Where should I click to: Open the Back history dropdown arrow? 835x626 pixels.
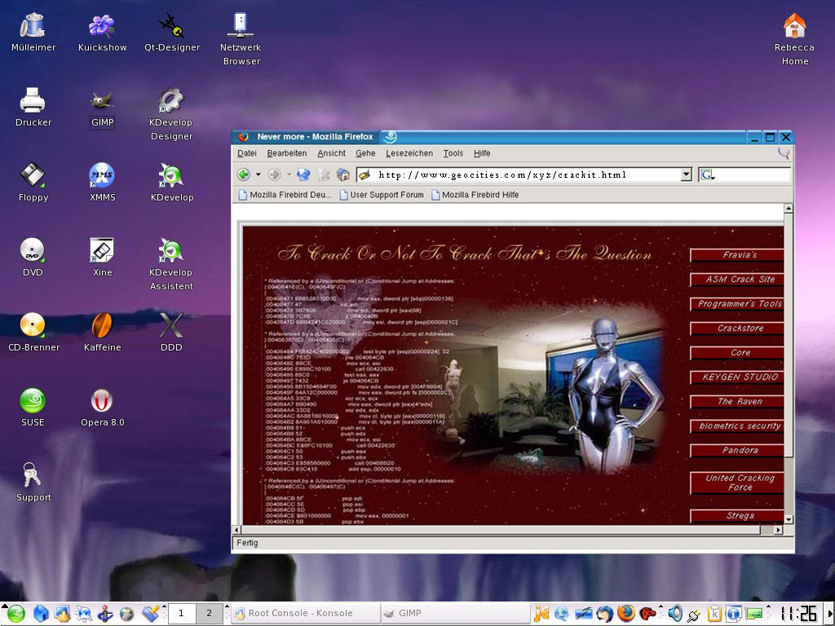[x=258, y=174]
